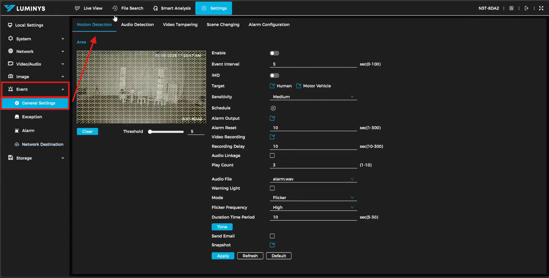Image resolution: width=549 pixels, height=278 pixels.
Task: Open Smart Analysis from top navigation
Action: click(x=172, y=8)
